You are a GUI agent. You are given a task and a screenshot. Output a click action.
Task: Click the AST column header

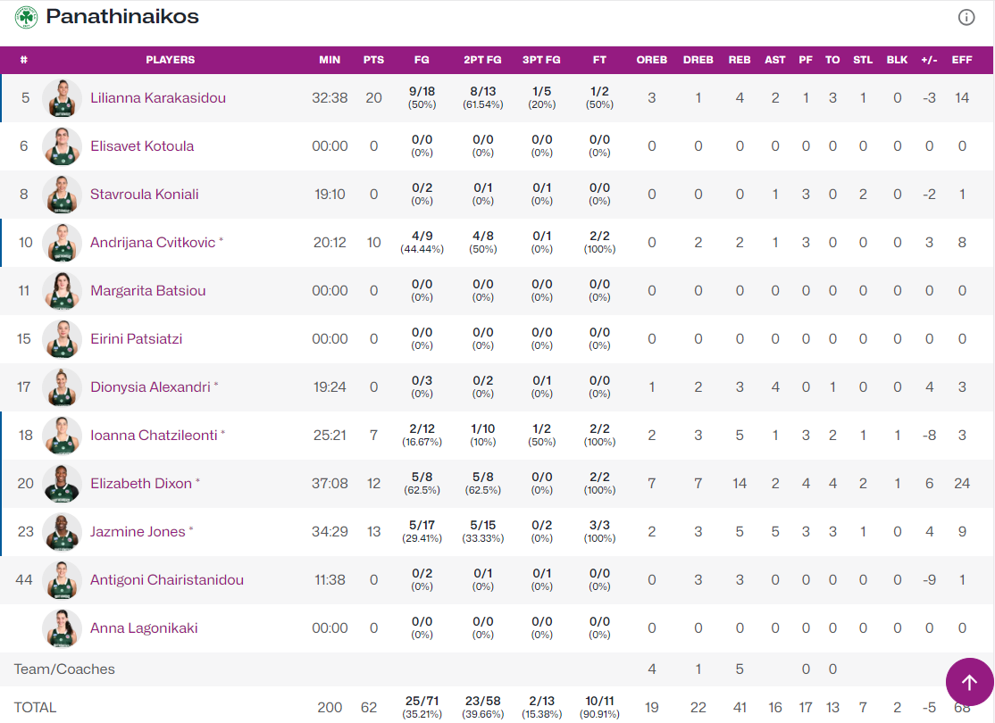(x=774, y=60)
